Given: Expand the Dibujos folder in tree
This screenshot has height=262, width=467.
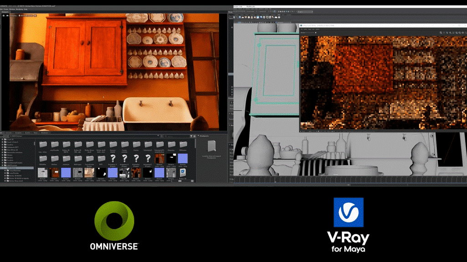Looking at the screenshot, I should click(2, 155).
